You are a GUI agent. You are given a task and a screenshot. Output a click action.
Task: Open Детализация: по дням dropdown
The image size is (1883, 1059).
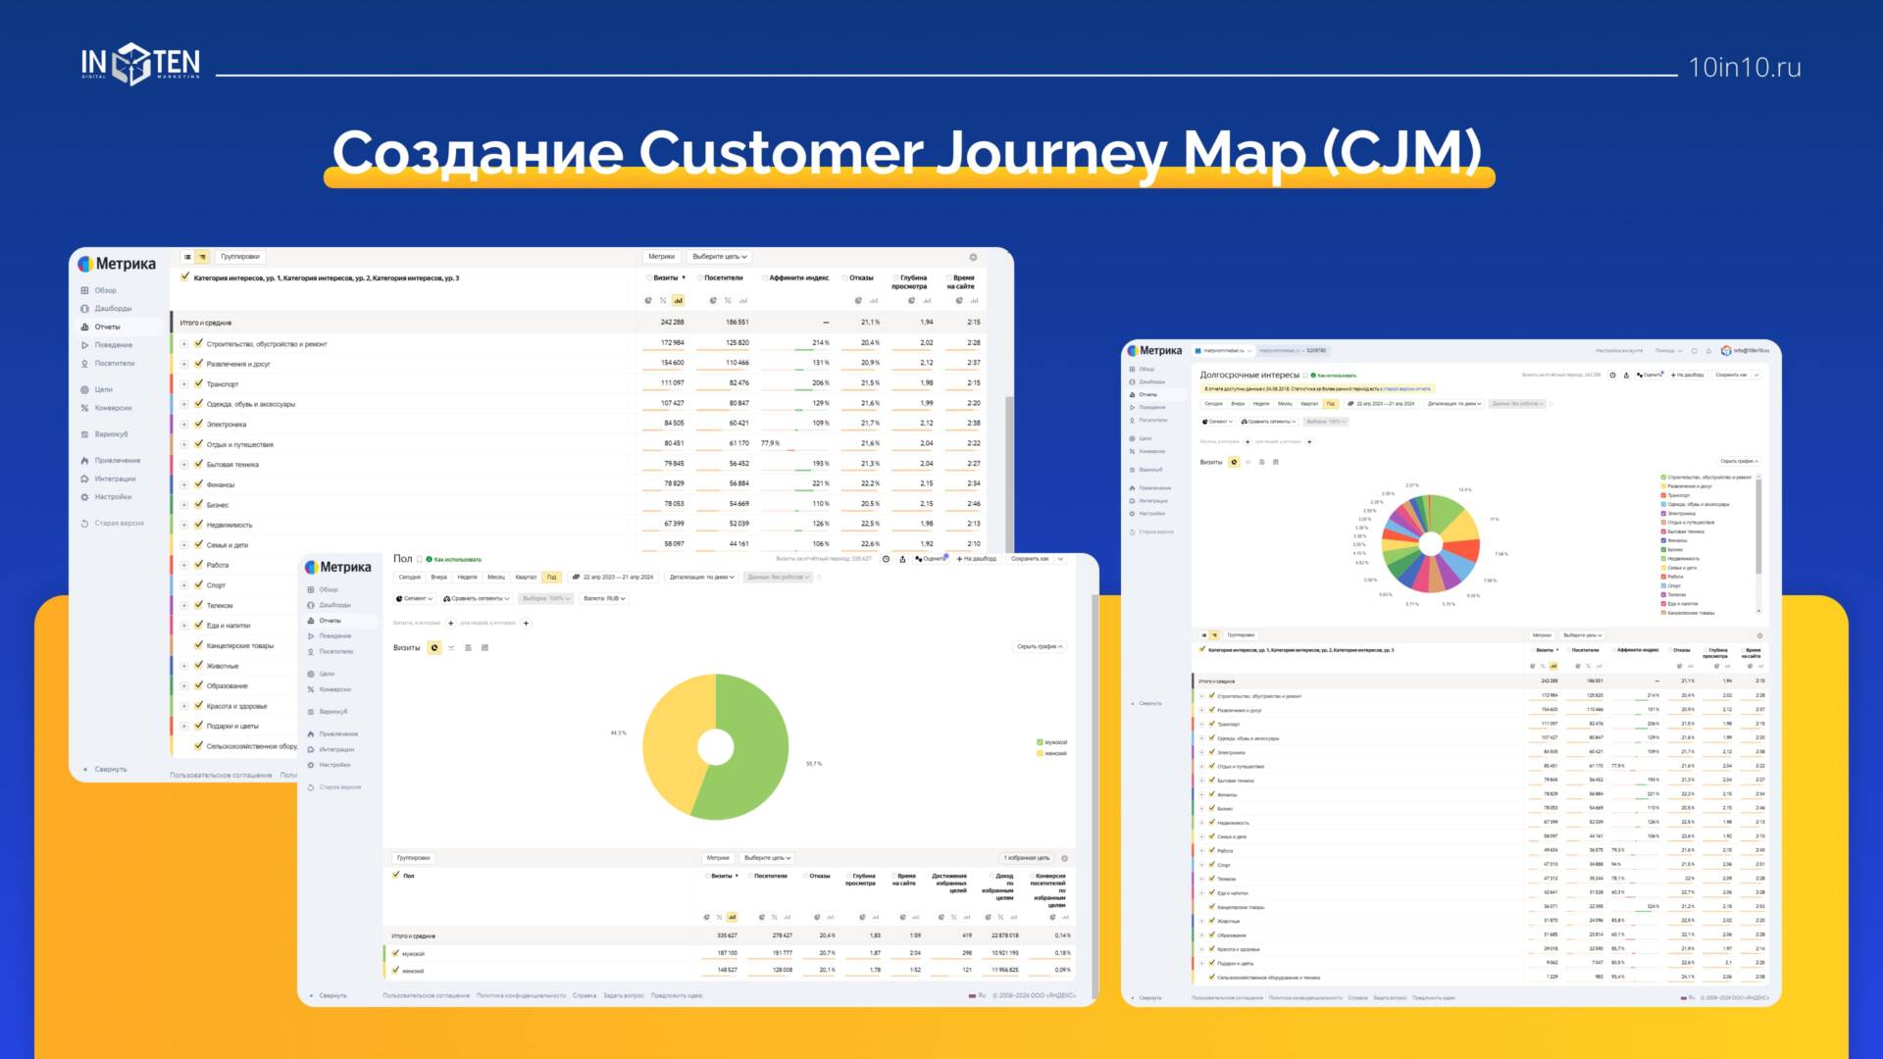tap(701, 578)
